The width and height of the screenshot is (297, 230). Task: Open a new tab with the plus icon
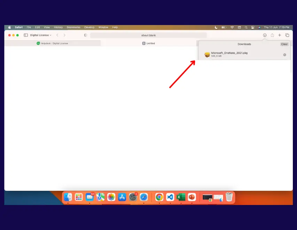[x=280, y=35]
